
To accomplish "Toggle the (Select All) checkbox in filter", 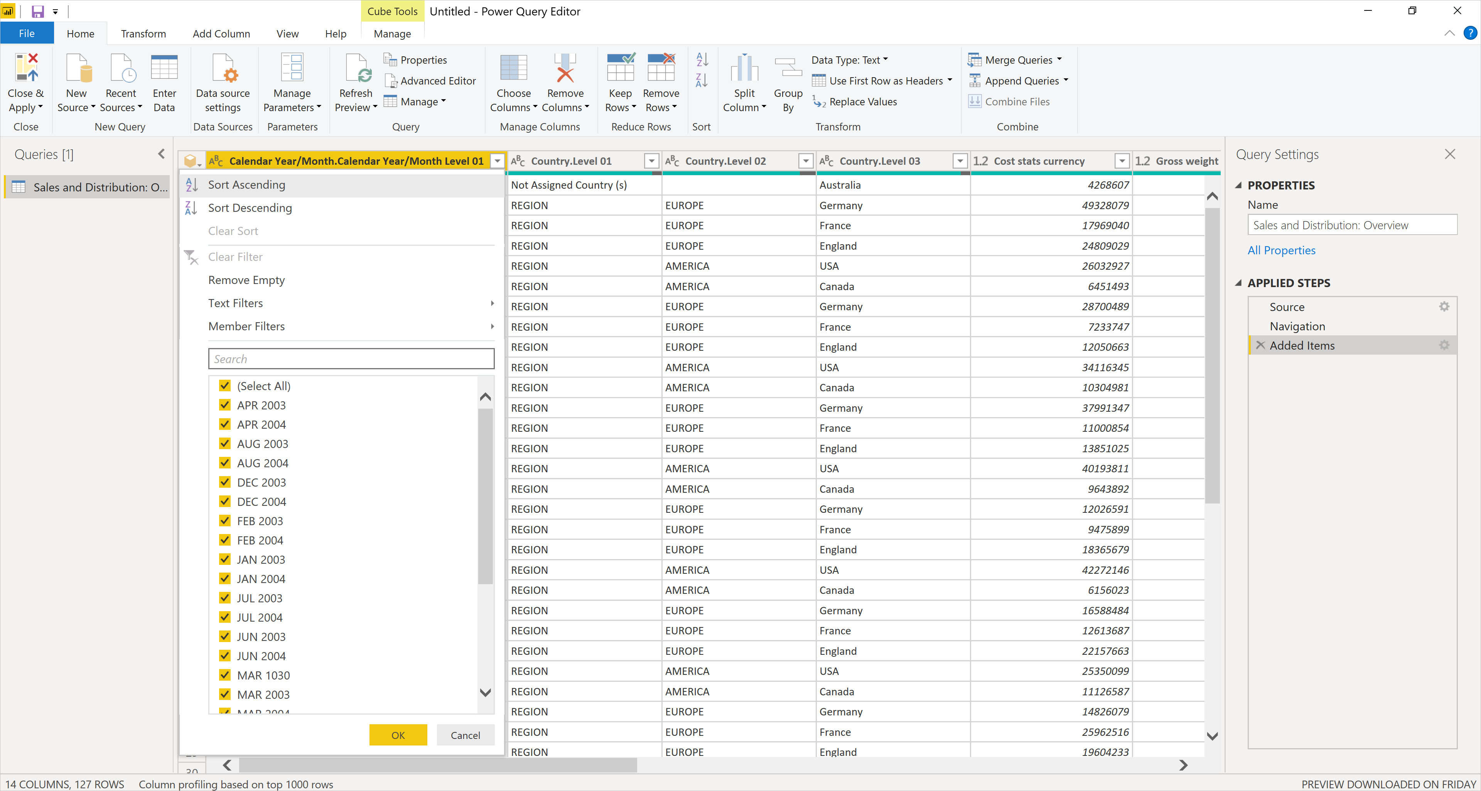I will pos(223,385).
